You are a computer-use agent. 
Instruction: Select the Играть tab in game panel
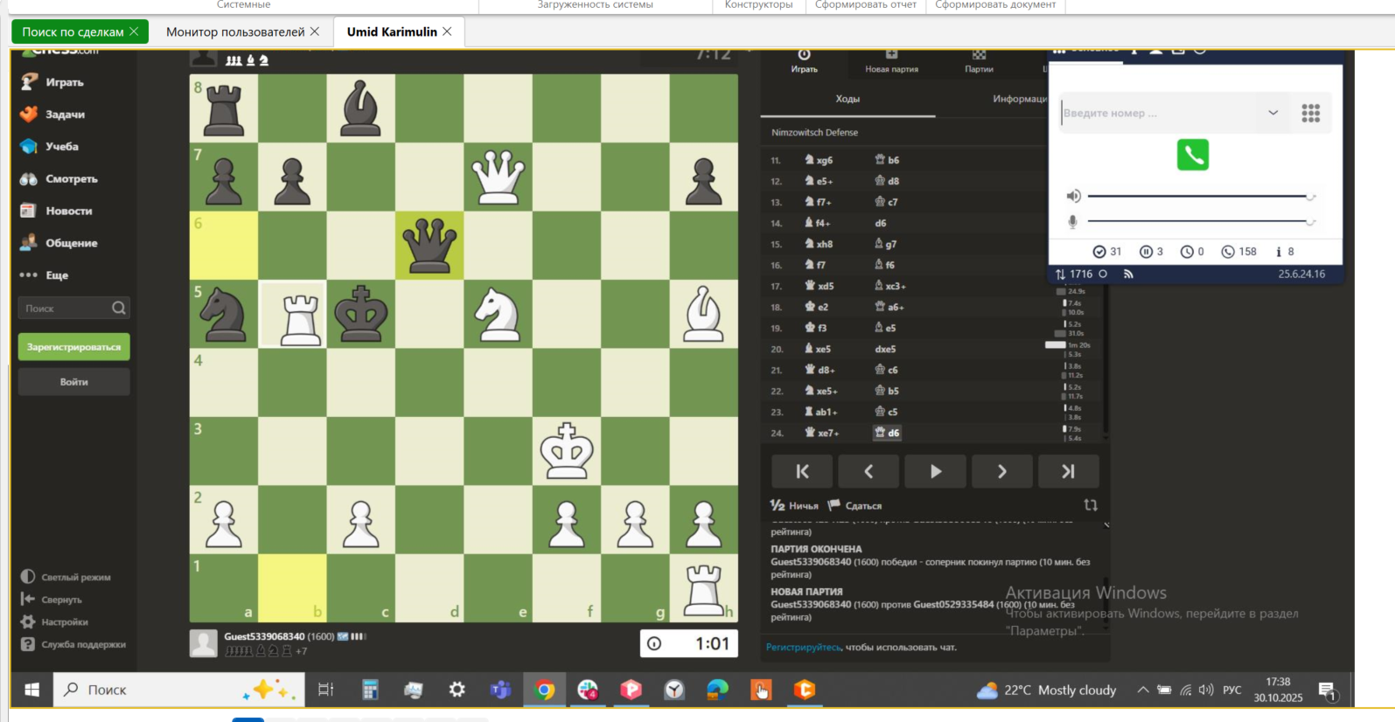[804, 61]
